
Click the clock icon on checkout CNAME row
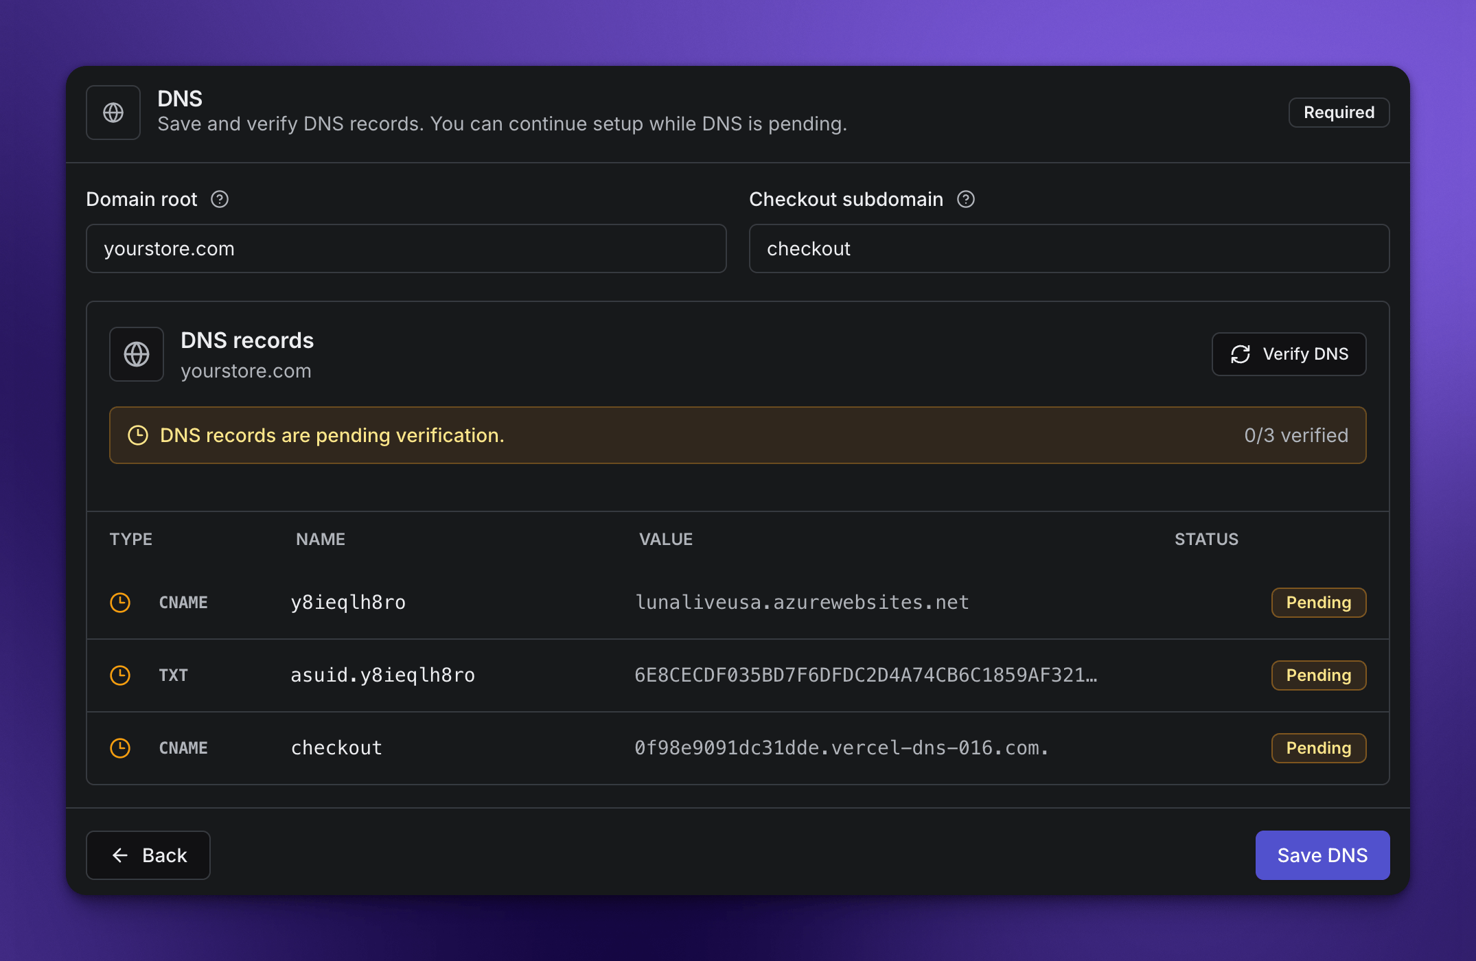[120, 748]
